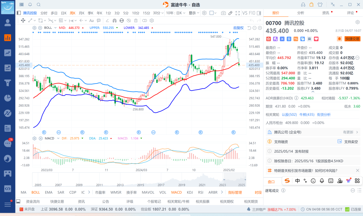Click the magnet snap drawing icon

click(114, 20)
